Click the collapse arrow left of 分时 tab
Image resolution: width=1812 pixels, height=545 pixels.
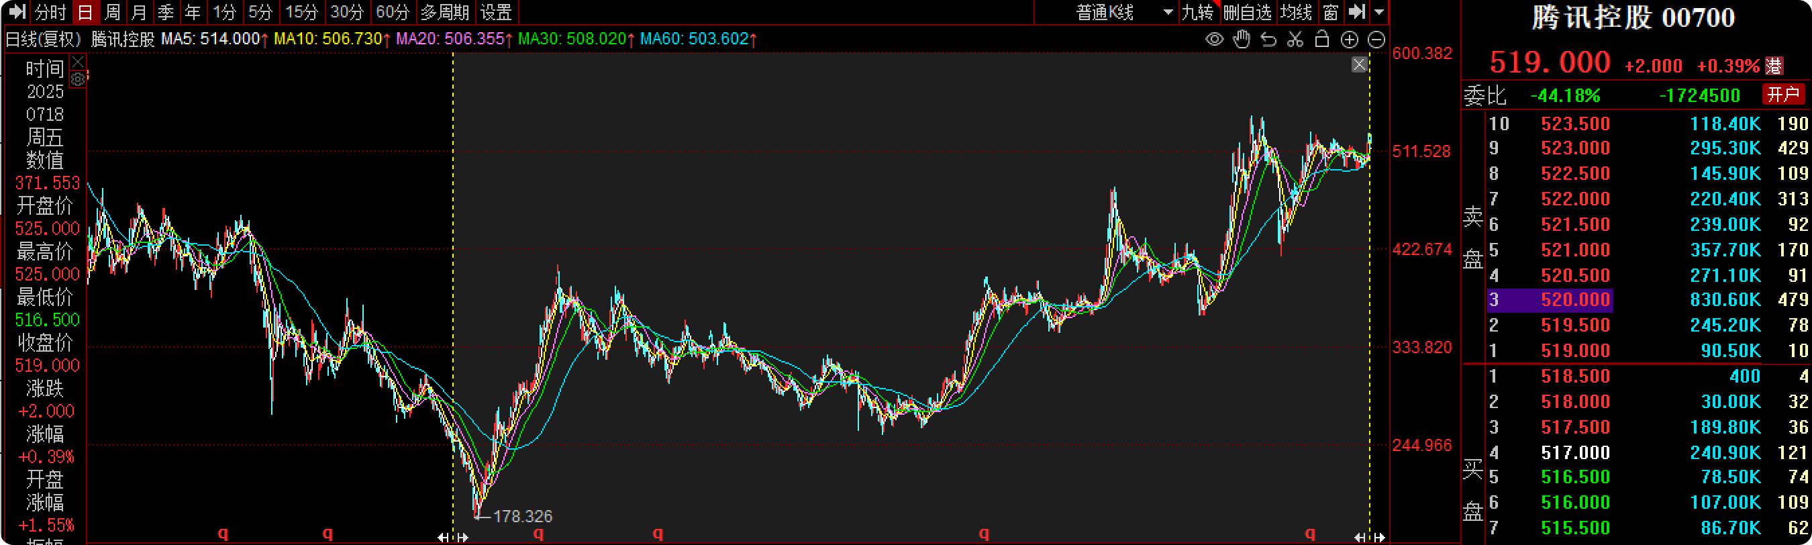[x=16, y=12]
